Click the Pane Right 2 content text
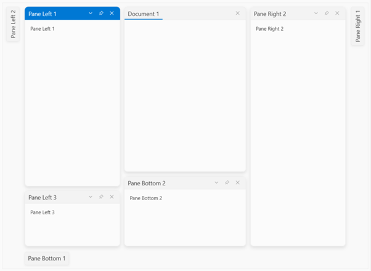Image resolution: width=371 pixels, height=271 pixels. coord(269,29)
